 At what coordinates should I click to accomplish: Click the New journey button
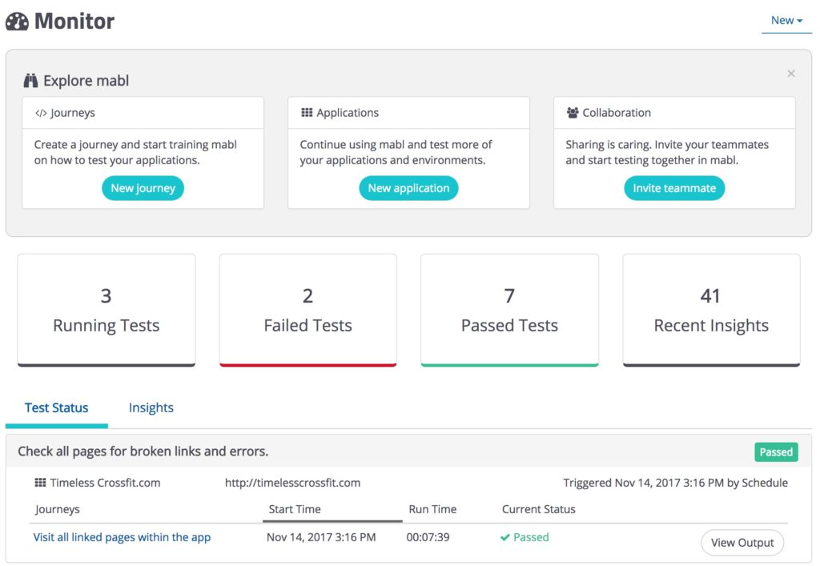[x=143, y=187]
